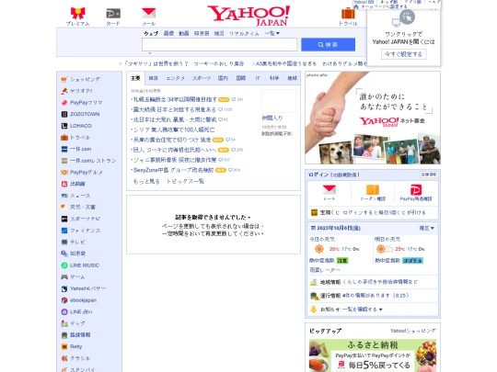Open Yahoo!ショッピング link in ピックアップ
The height and width of the screenshot is (372, 497).
[x=412, y=331]
